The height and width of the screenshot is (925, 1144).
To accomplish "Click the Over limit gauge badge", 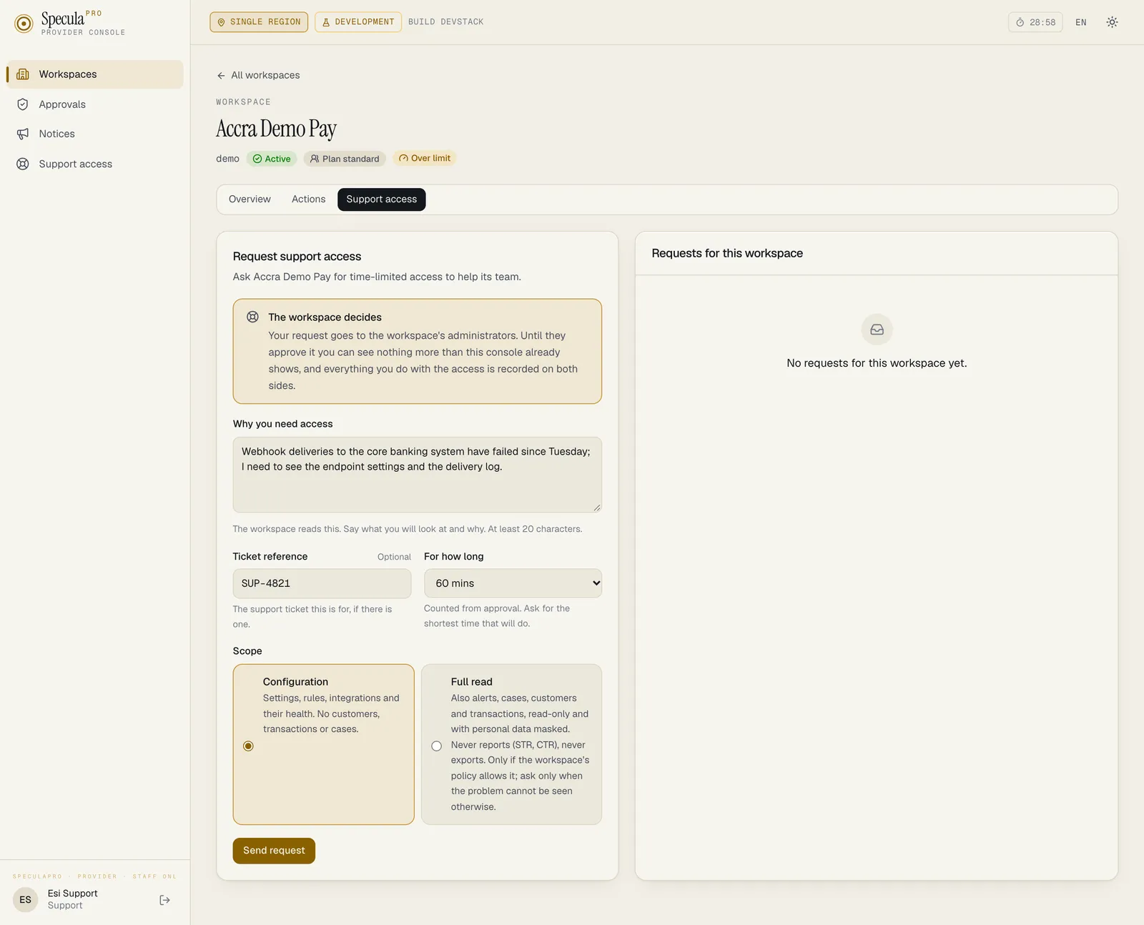I will [425, 158].
